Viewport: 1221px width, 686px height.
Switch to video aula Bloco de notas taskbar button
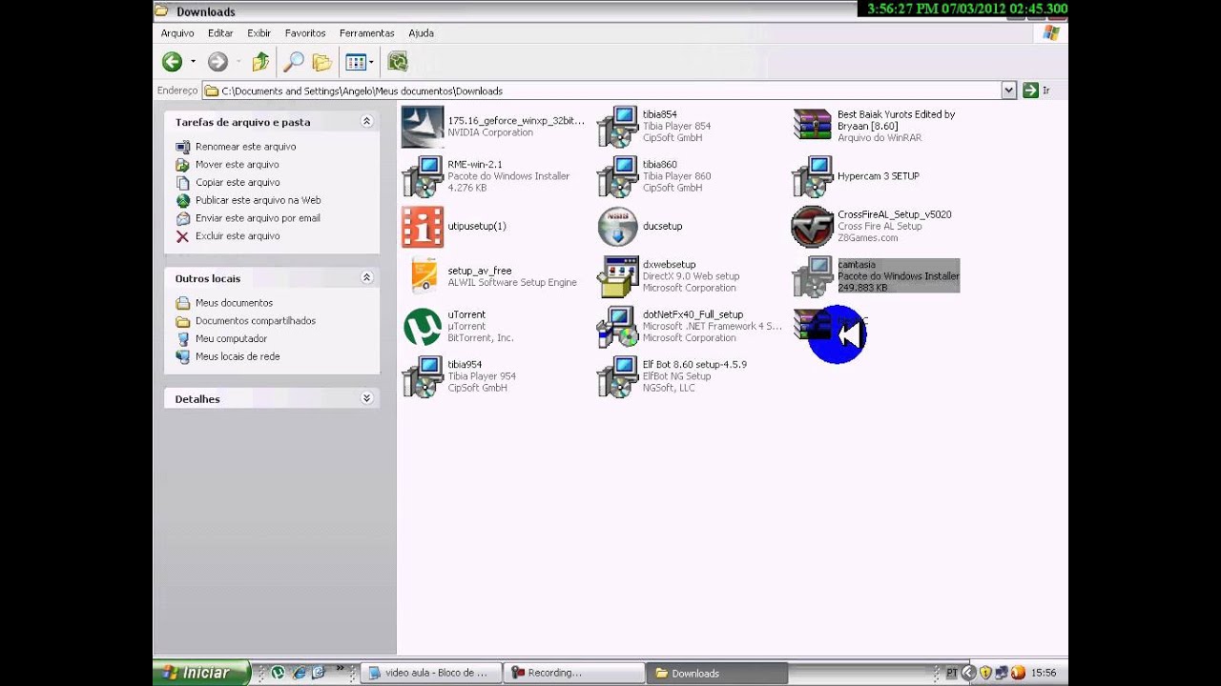point(430,673)
